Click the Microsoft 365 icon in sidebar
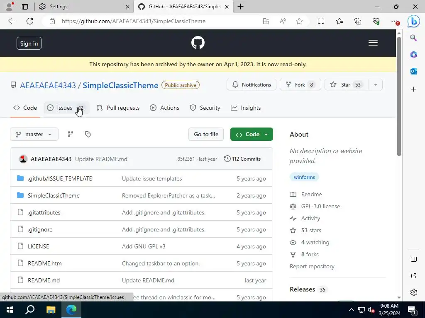Image resolution: width=425 pixels, height=318 pixels. point(414,55)
